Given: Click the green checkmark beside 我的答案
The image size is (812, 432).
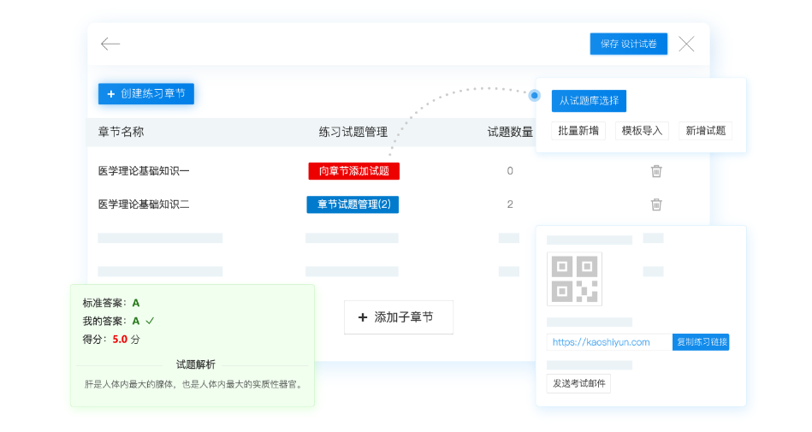Looking at the screenshot, I should [x=150, y=321].
